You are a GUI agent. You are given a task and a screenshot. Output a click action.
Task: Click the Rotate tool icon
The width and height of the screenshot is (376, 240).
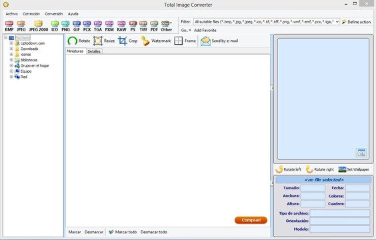click(72, 41)
